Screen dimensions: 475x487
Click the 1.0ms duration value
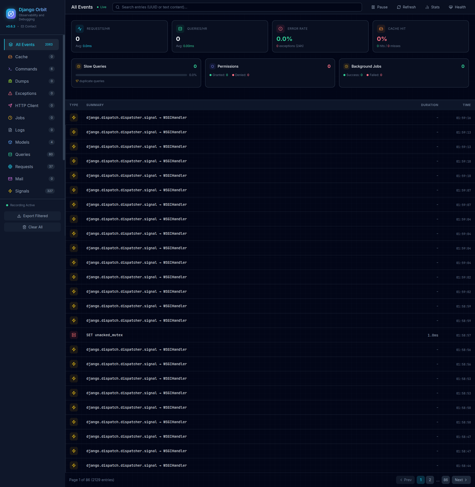433,335
